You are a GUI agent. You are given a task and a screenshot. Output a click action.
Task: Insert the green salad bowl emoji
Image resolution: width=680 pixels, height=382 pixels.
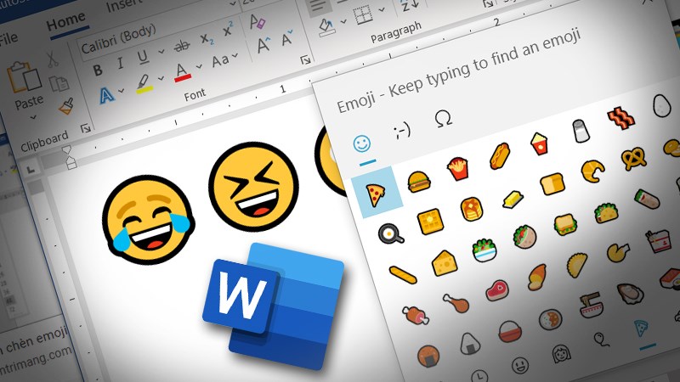click(x=484, y=250)
